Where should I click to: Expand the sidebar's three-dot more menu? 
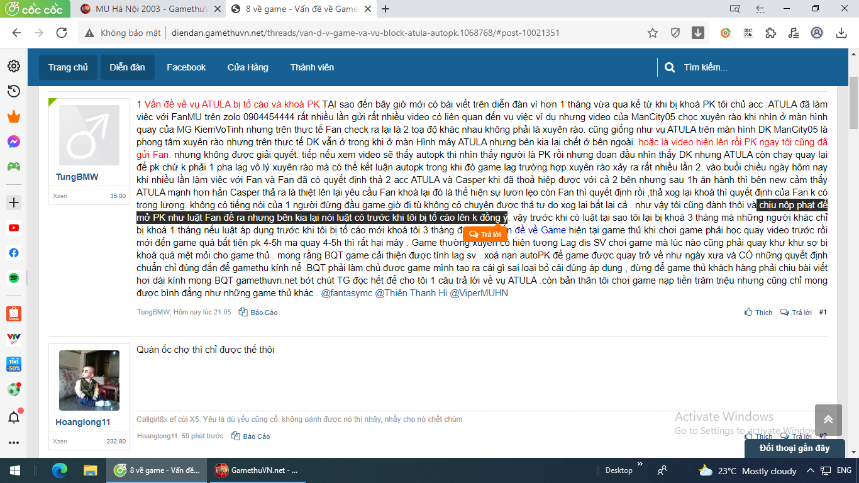coord(13,443)
